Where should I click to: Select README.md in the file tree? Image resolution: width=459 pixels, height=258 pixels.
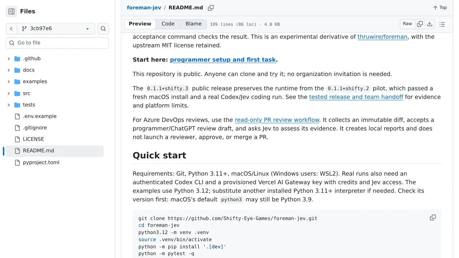[54, 151]
